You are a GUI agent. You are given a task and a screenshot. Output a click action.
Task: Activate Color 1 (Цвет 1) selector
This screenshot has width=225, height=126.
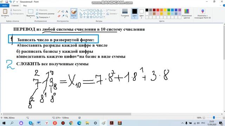pos(134,14)
